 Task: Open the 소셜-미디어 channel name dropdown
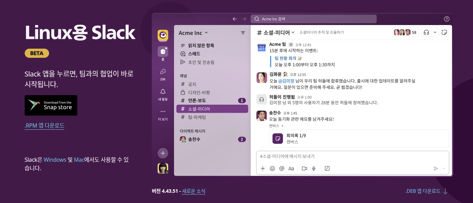pos(275,32)
